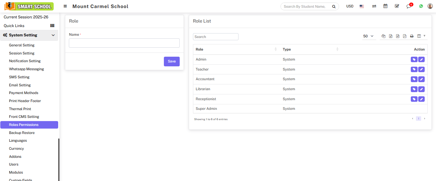Click the role Name input field
The height and width of the screenshot is (181, 436).
(124, 43)
